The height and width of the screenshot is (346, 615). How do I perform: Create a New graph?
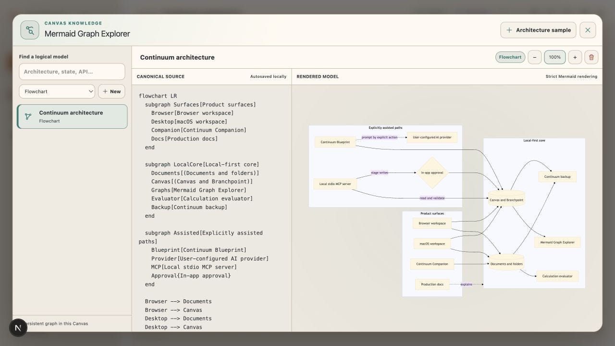pyautogui.click(x=111, y=91)
